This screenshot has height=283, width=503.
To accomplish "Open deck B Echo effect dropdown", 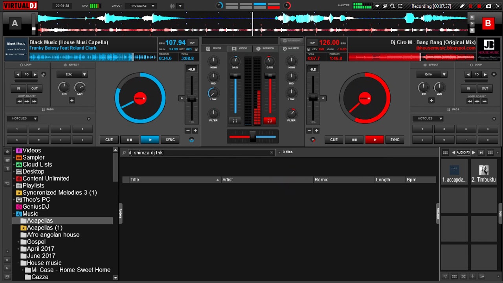I will pyautogui.click(x=432, y=74).
